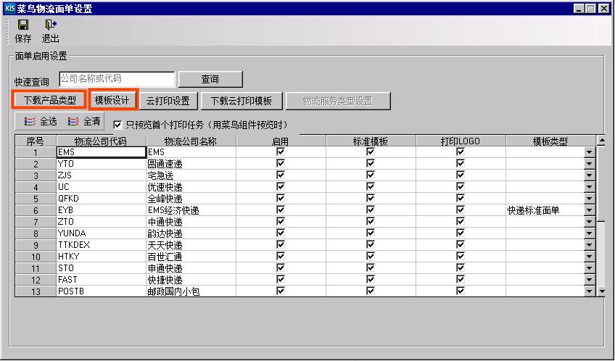The height and width of the screenshot is (361, 615).
Task: Click 下载云打印模板 button
Action: pyautogui.click(x=242, y=101)
